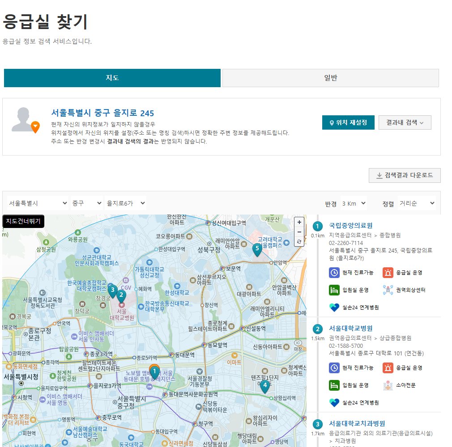Switch to the 지도 tab
The height and width of the screenshot is (447, 452).
click(x=112, y=78)
